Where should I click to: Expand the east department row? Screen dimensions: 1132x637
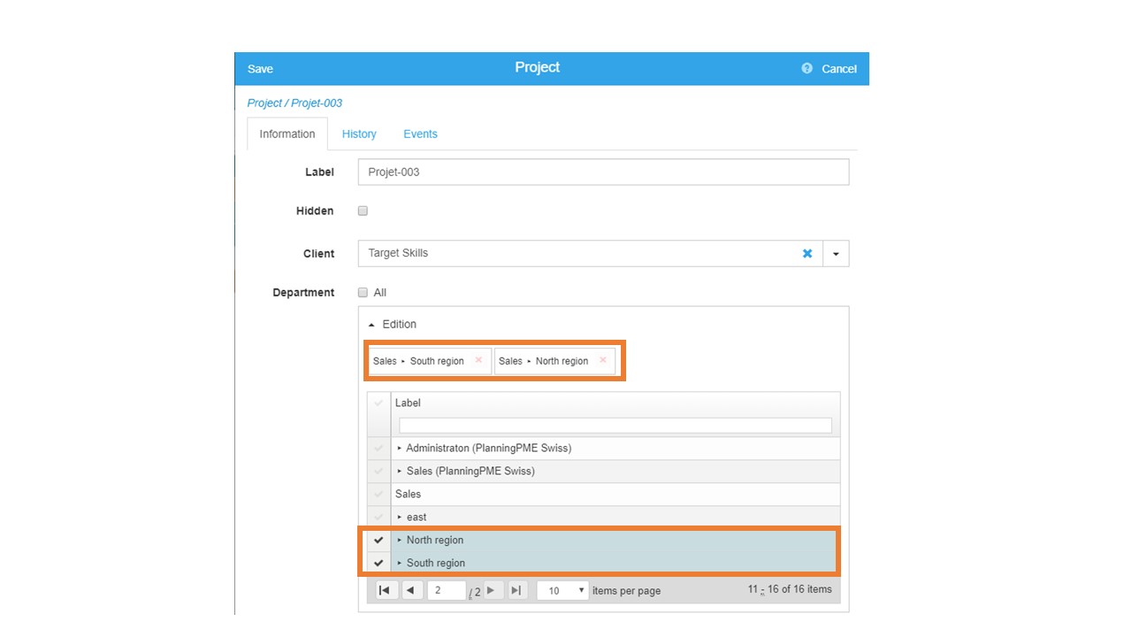400,518
